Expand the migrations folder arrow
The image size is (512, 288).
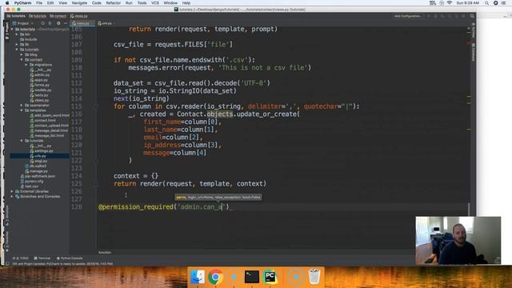point(26,65)
